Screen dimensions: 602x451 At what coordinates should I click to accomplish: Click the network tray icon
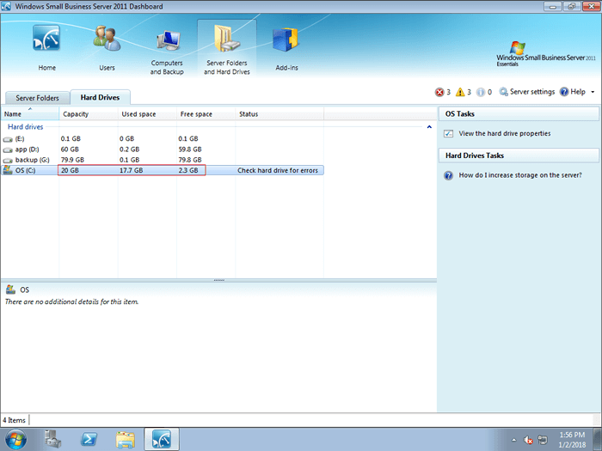543,440
